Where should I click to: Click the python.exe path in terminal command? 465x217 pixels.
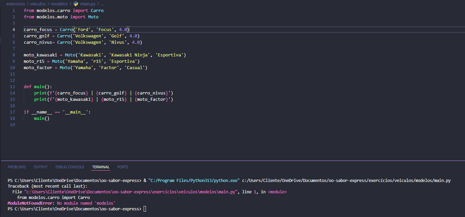pyautogui.click(x=194, y=181)
